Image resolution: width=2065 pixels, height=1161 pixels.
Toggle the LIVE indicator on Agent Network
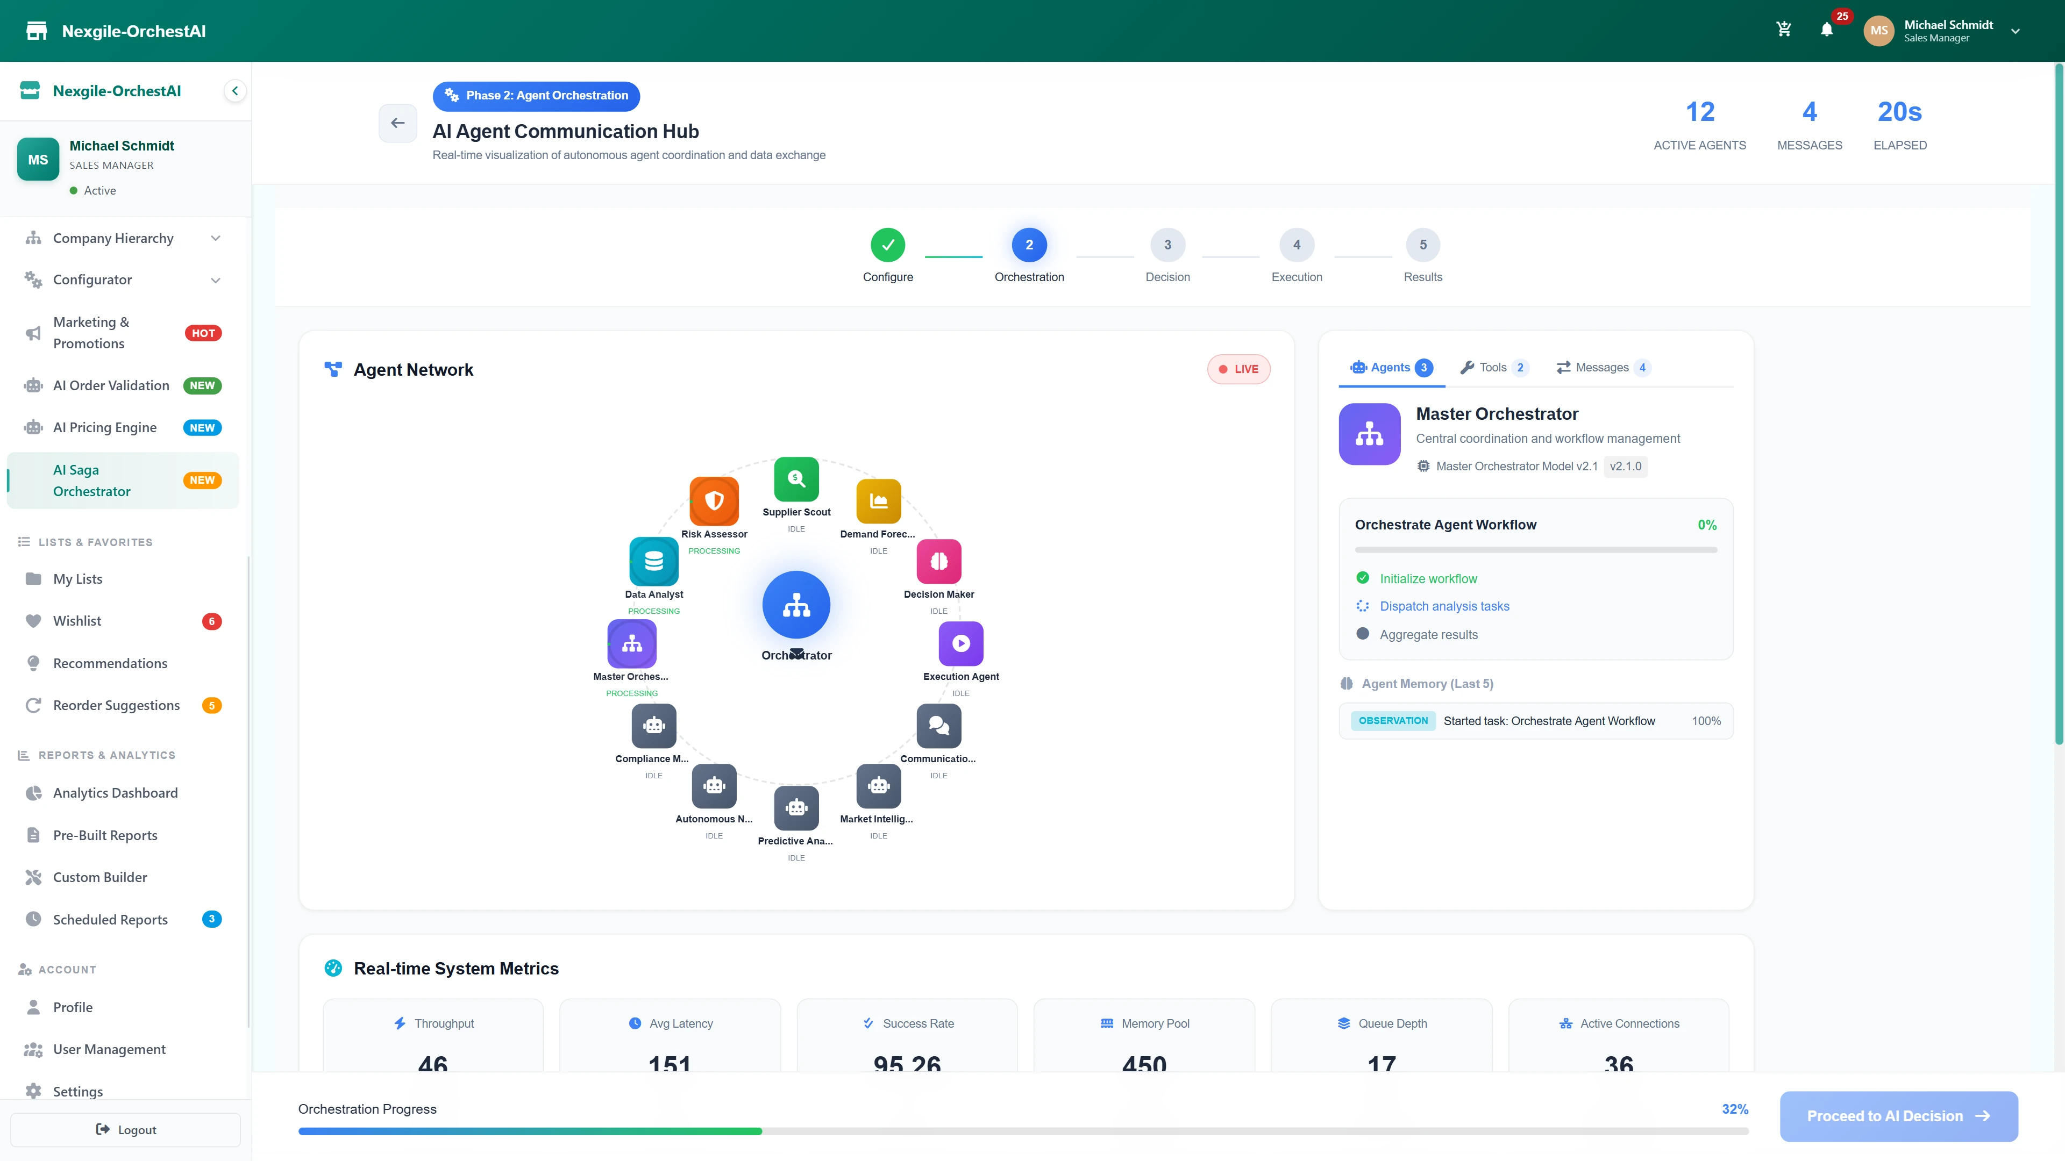tap(1238, 369)
